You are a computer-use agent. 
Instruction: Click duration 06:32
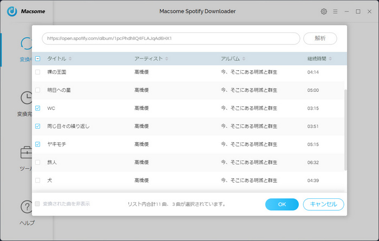coord(313,163)
